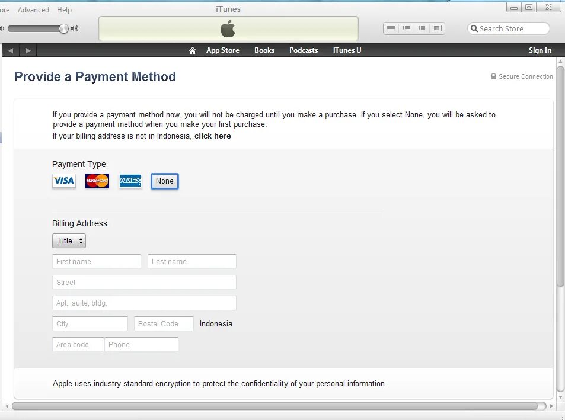
Task: Click the vertical scrollbar down arrow
Action: 560,397
